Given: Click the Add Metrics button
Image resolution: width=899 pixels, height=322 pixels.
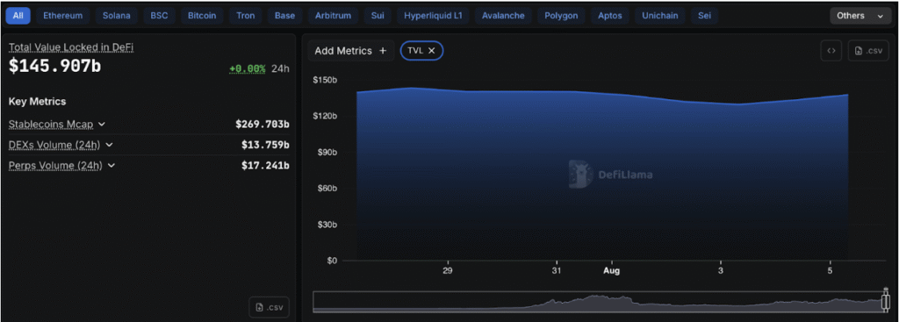Looking at the screenshot, I should (351, 50).
